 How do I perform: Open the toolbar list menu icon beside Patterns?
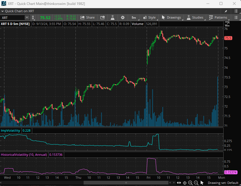click(236, 17)
